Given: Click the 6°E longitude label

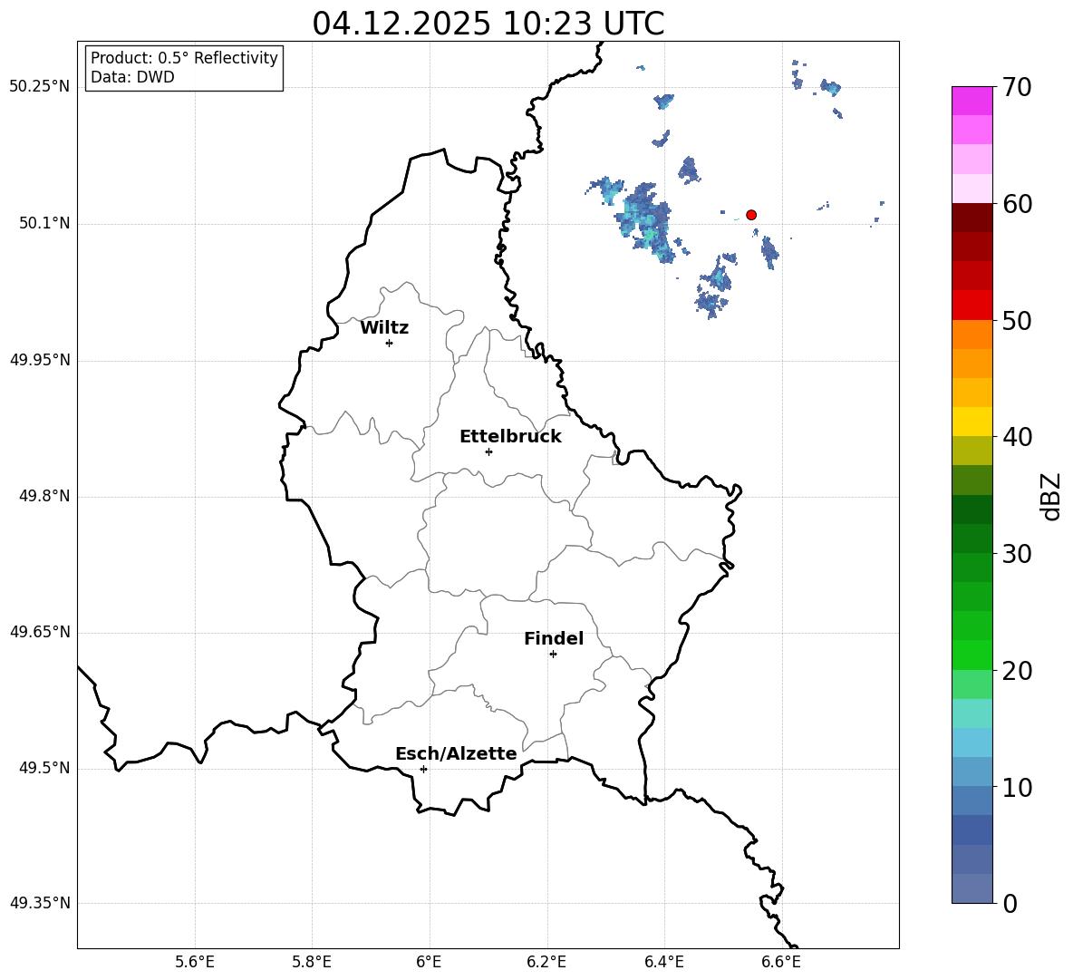Looking at the screenshot, I should [x=429, y=962].
